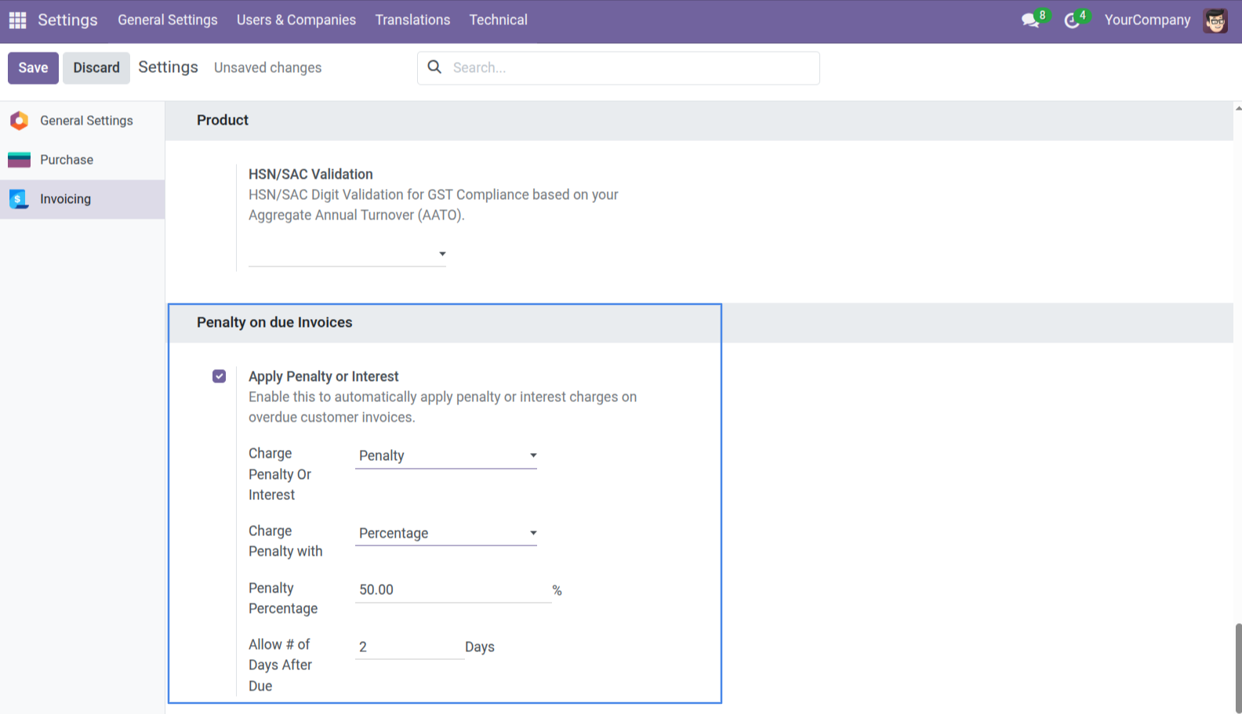Open the apps grid menu icon
Image resolution: width=1242 pixels, height=714 pixels.
coord(17,20)
